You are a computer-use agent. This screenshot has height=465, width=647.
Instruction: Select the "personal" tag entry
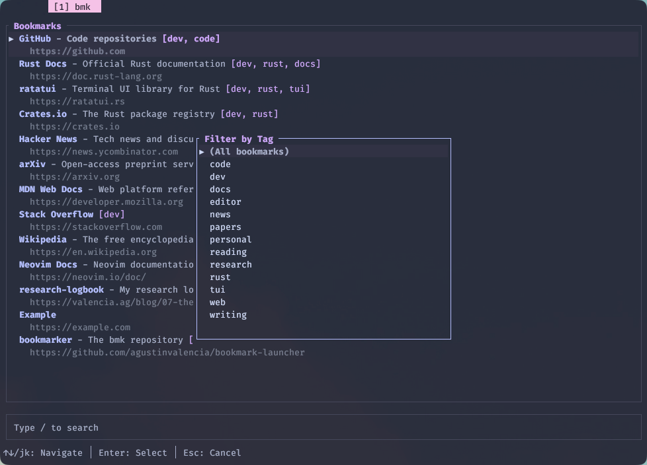230,240
